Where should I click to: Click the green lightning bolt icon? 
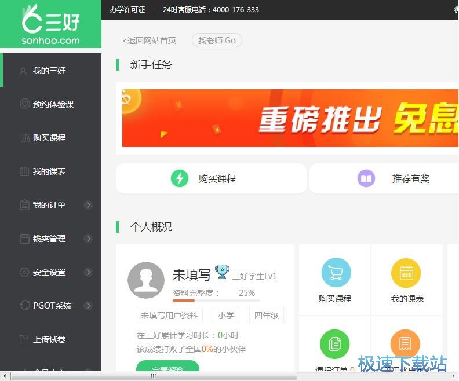click(x=180, y=178)
